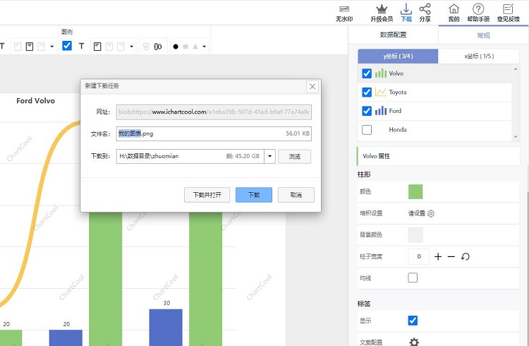Click the 堆积设置 gear icon

pyautogui.click(x=431, y=213)
